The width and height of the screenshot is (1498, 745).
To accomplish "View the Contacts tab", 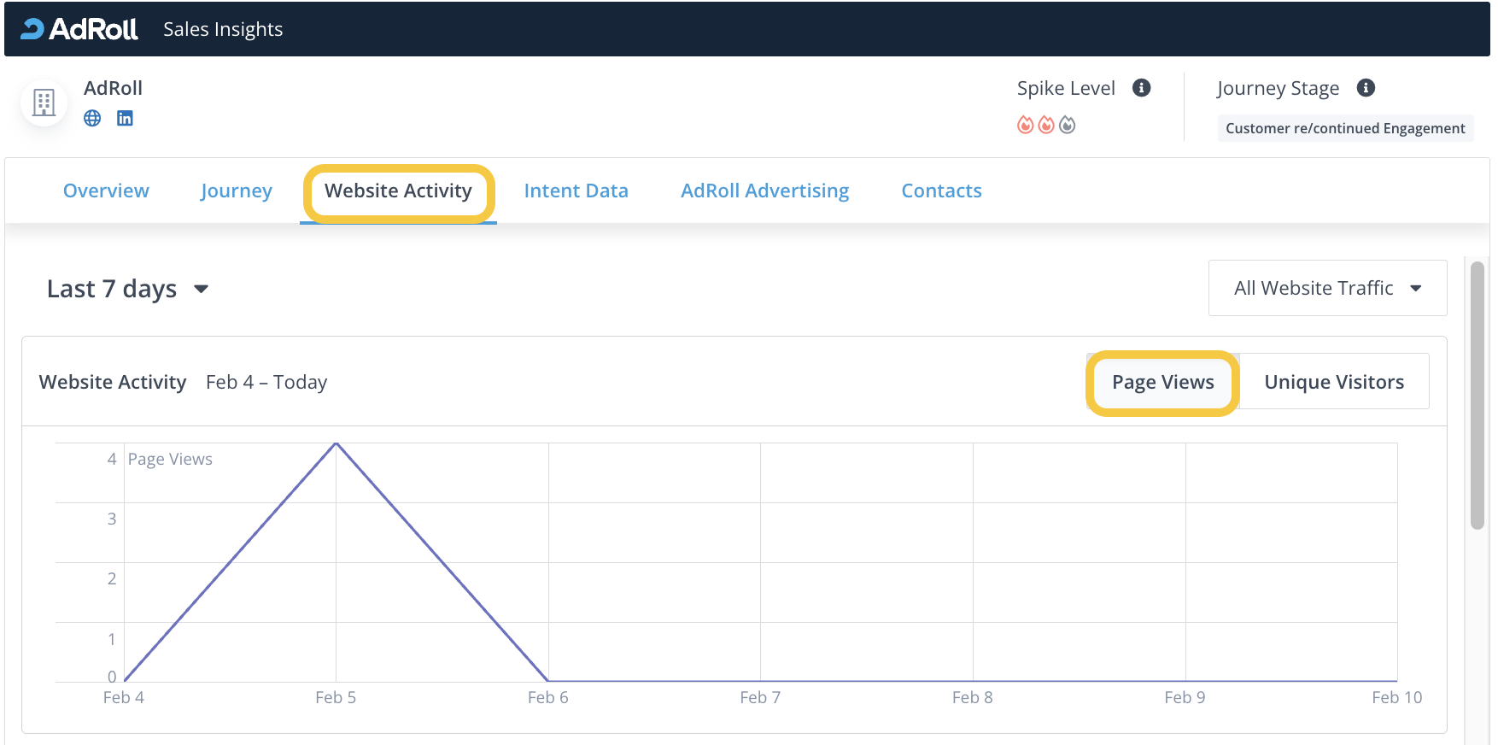I will (x=941, y=191).
